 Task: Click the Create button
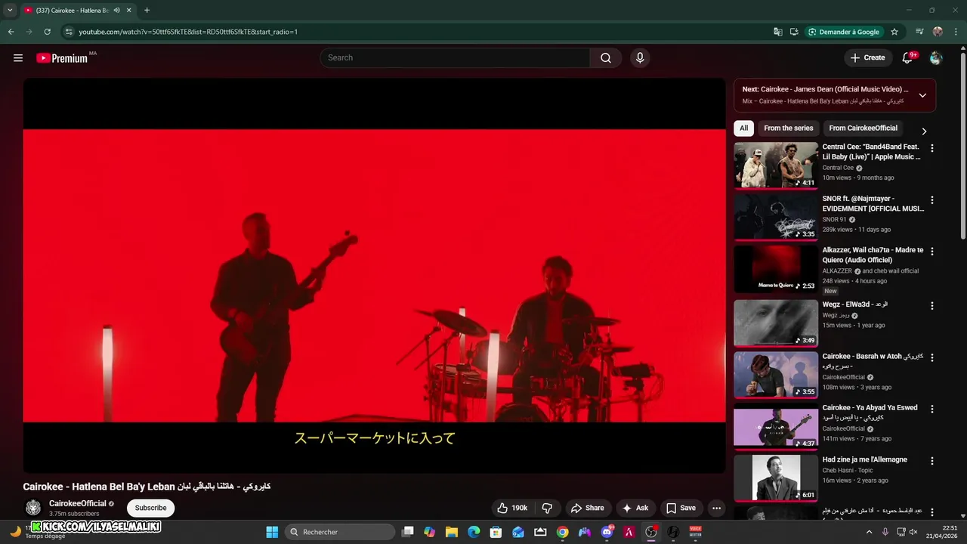point(867,58)
